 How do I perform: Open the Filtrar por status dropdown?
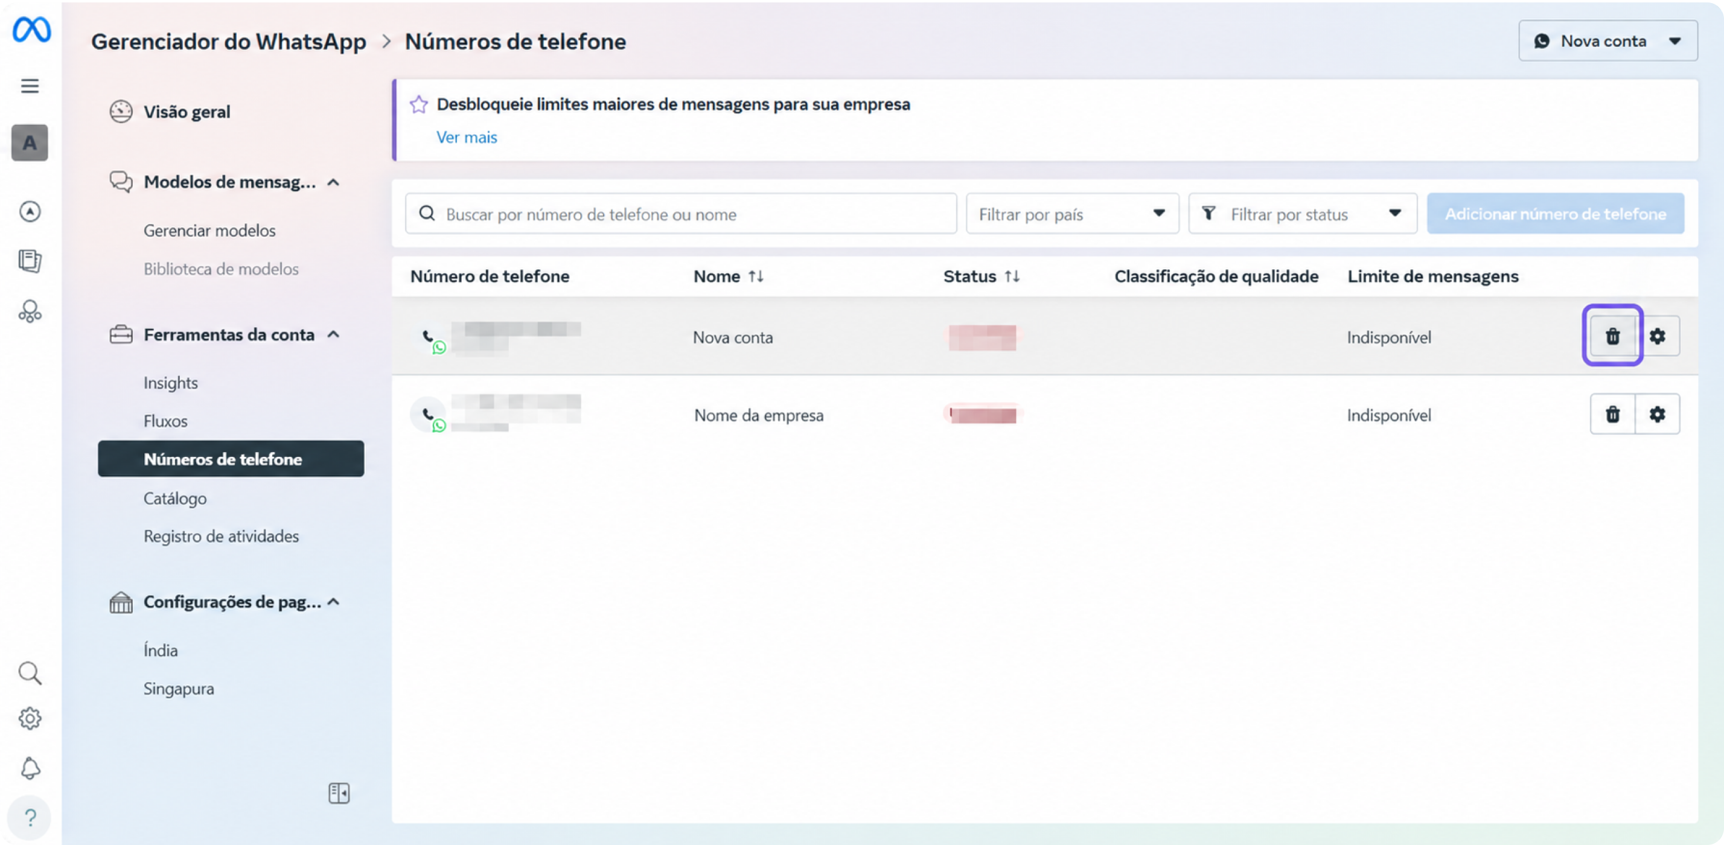[x=1301, y=214]
